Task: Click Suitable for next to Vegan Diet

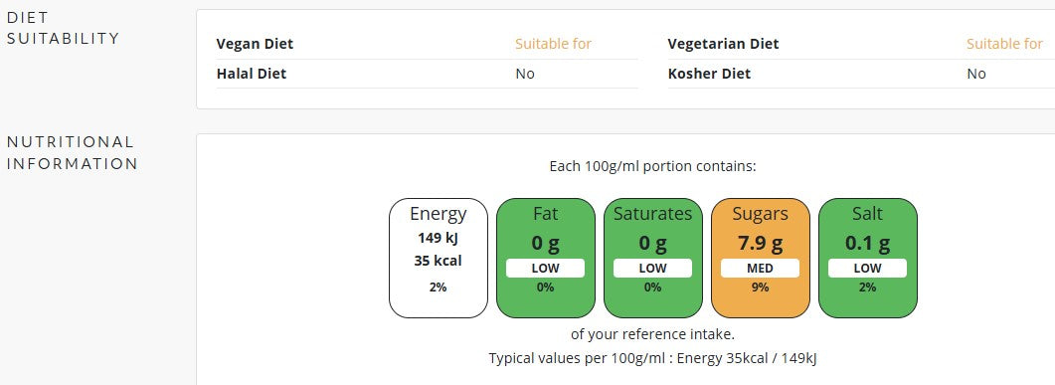Action: coord(553,44)
